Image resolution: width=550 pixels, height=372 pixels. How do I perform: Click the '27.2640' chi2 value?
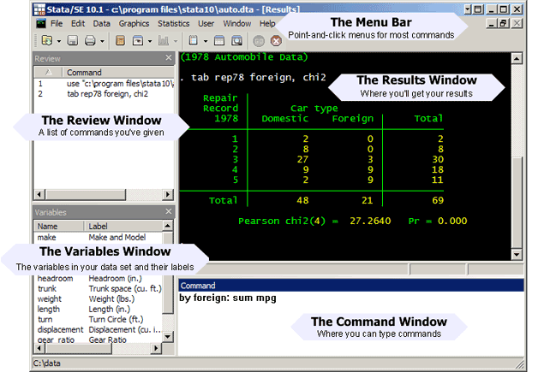coord(370,221)
